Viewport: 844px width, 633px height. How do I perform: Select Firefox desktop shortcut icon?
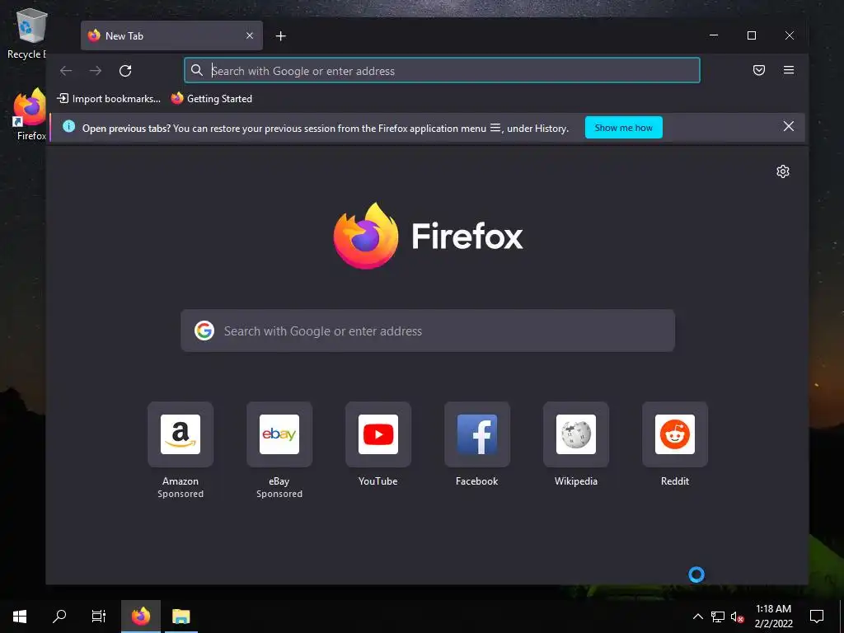click(x=30, y=115)
